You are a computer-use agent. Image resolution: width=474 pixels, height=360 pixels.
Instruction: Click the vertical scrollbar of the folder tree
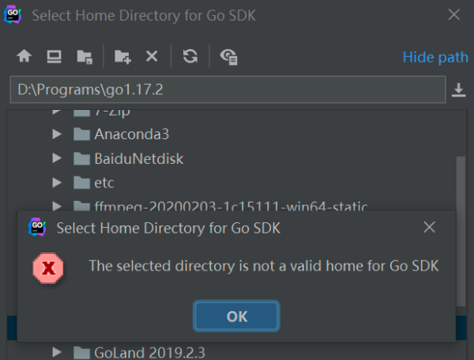(x=461, y=231)
